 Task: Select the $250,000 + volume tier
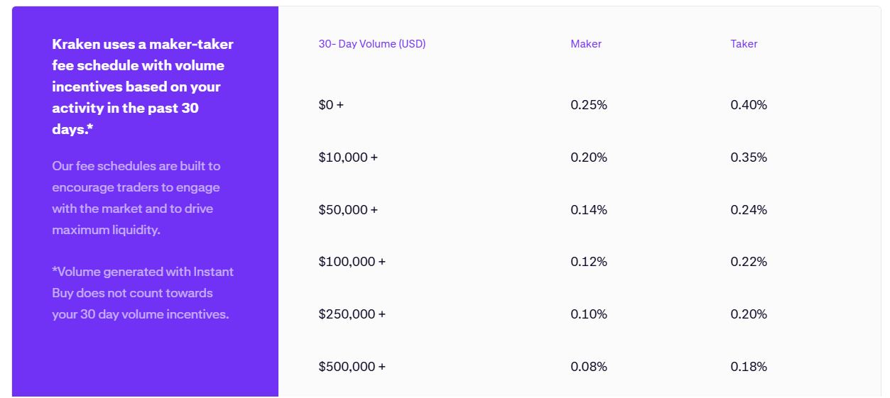(x=352, y=314)
